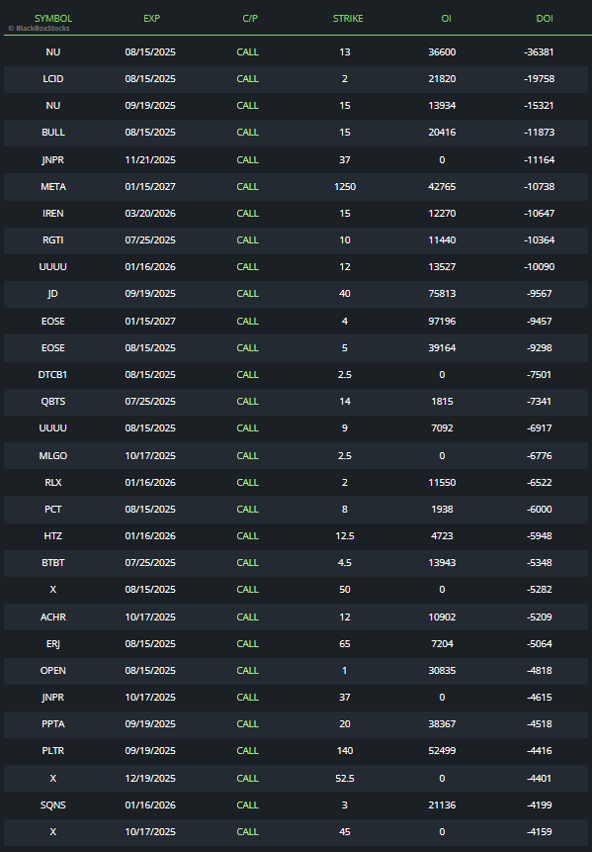Click the PLTR strike value 140
The width and height of the screenshot is (592, 852).
click(x=345, y=750)
